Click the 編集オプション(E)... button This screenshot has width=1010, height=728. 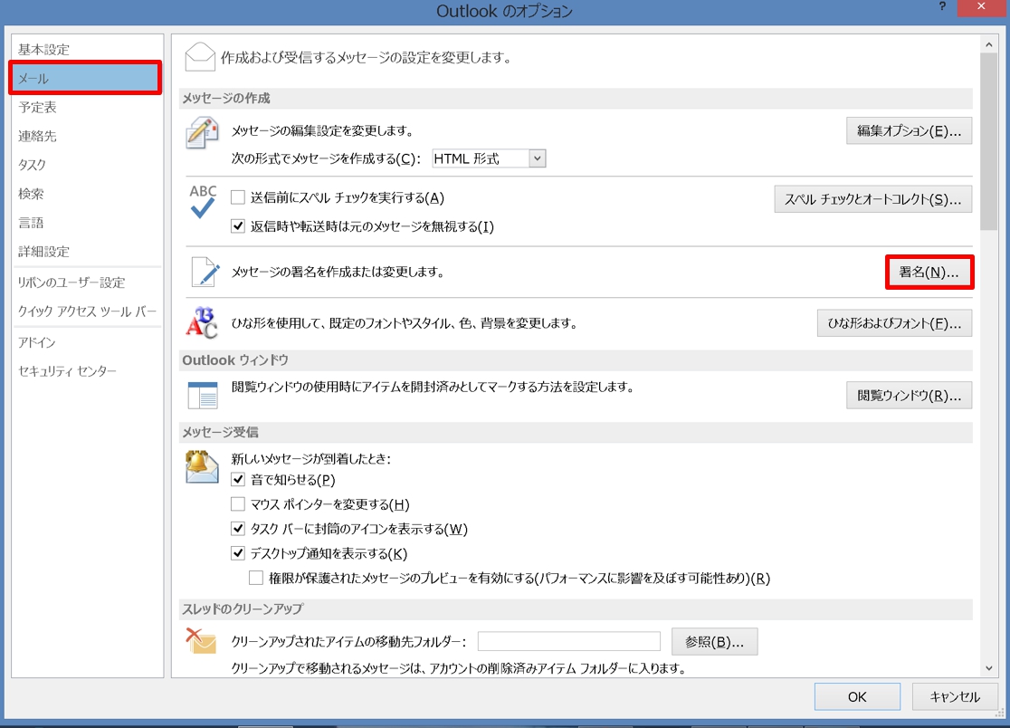click(909, 130)
